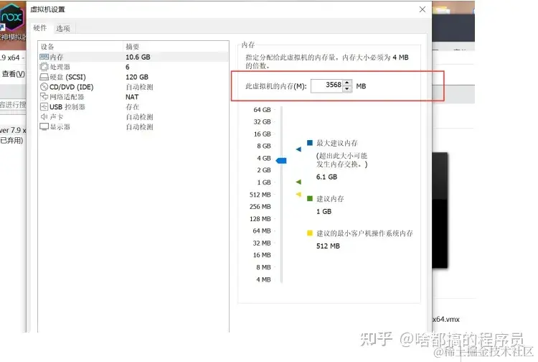Click the 8 GB scale label
Image resolution: width=538 pixels, height=362 pixels.
pos(264,146)
